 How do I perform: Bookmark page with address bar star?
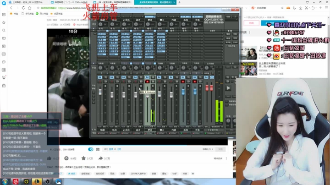(x=38, y=8)
